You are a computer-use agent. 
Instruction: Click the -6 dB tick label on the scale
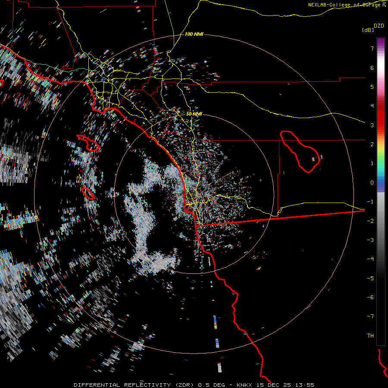click(x=370, y=297)
